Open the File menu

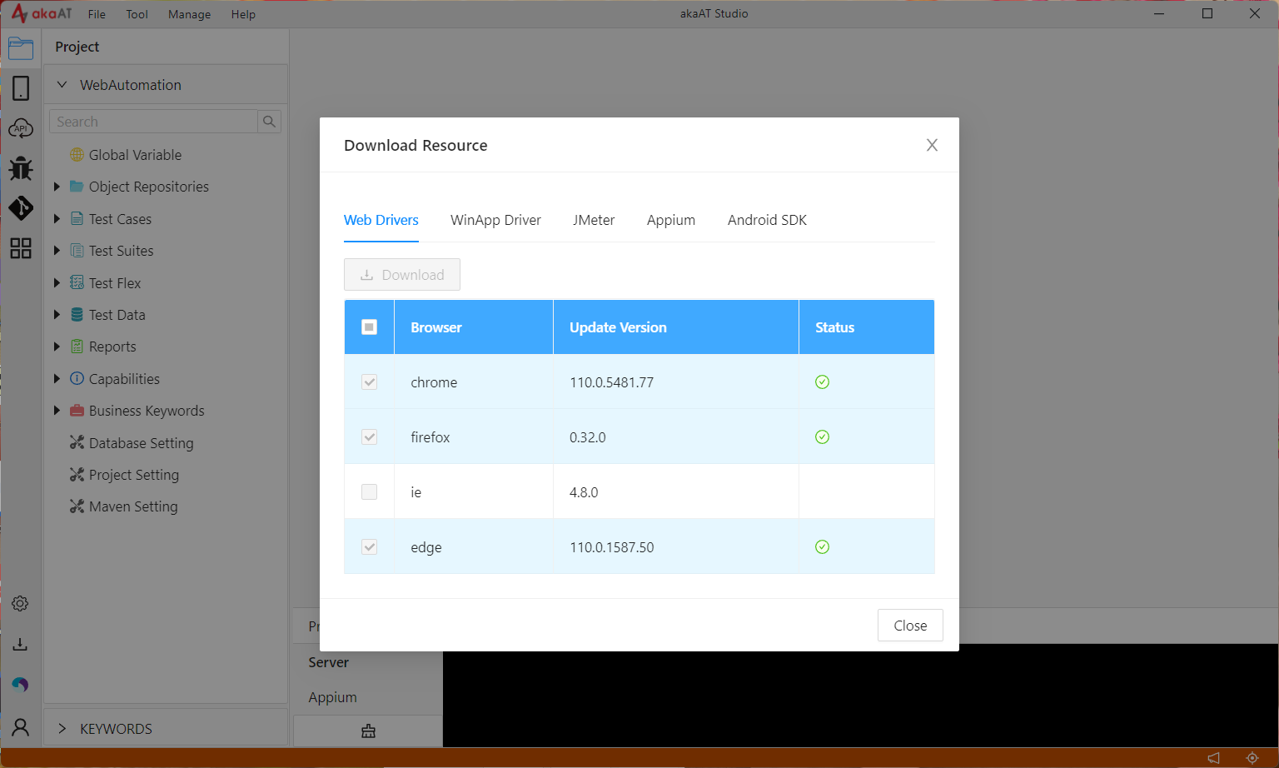[x=97, y=14]
